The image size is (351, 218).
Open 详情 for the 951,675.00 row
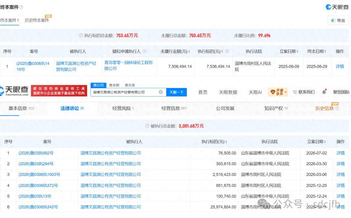pos(341,185)
